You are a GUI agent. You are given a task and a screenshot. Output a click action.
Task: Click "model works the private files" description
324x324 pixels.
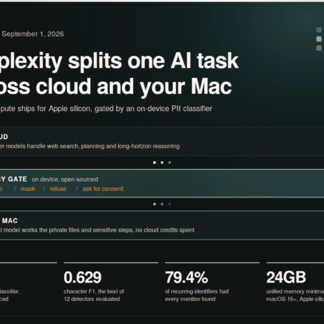97,230
